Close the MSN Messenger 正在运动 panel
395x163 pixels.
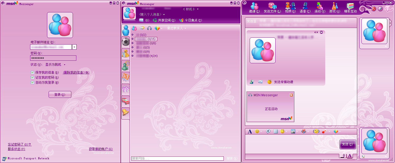tap(291, 95)
